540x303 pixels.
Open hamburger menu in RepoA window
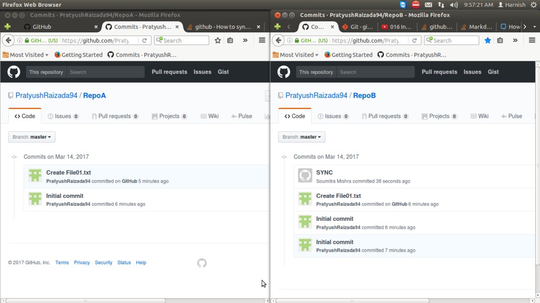[262, 40]
